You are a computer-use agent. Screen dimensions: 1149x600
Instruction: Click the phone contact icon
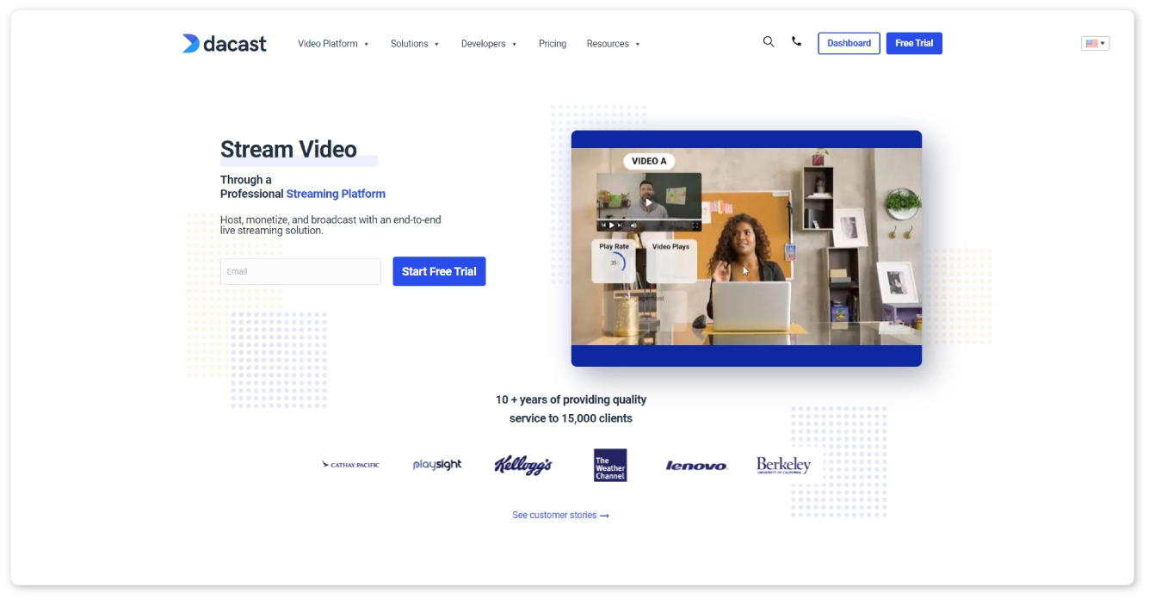[796, 41]
